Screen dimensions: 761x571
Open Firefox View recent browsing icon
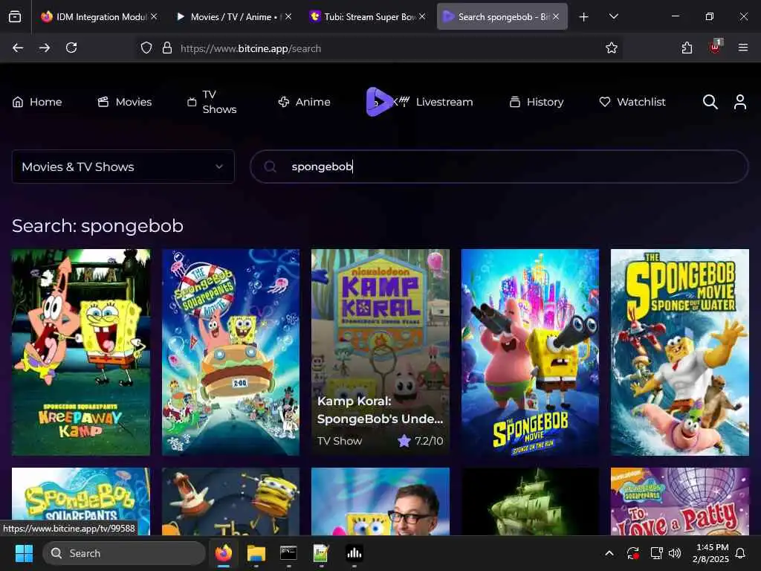tap(15, 17)
